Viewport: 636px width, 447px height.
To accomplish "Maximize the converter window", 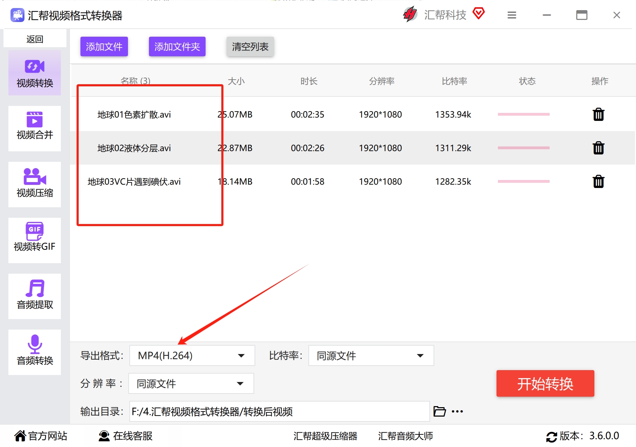I will click(582, 15).
